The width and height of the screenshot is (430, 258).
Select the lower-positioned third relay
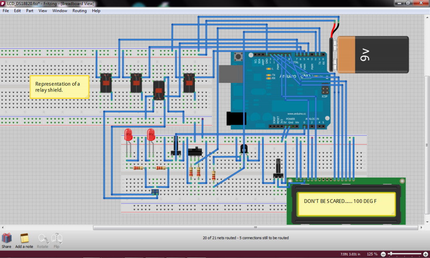(159, 91)
